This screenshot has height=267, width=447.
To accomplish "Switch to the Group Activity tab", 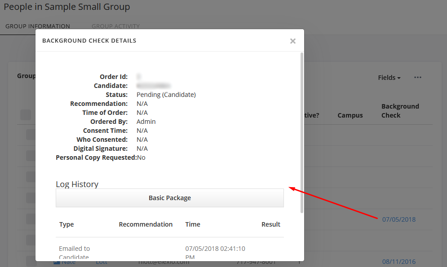I will tap(115, 26).
